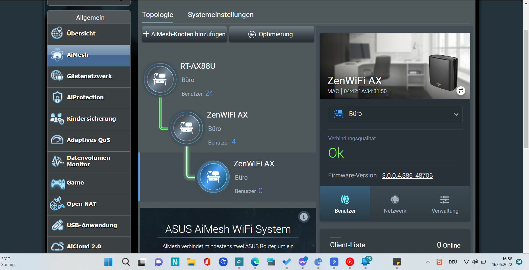The height and width of the screenshot is (270, 529).
Task: Open USB-Anwendung in sidebar
Action: pos(89,226)
